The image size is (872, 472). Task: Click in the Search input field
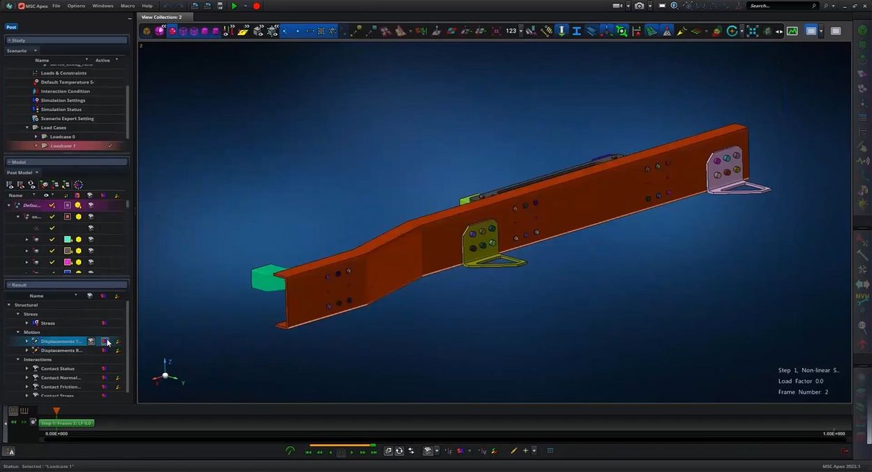(x=779, y=6)
